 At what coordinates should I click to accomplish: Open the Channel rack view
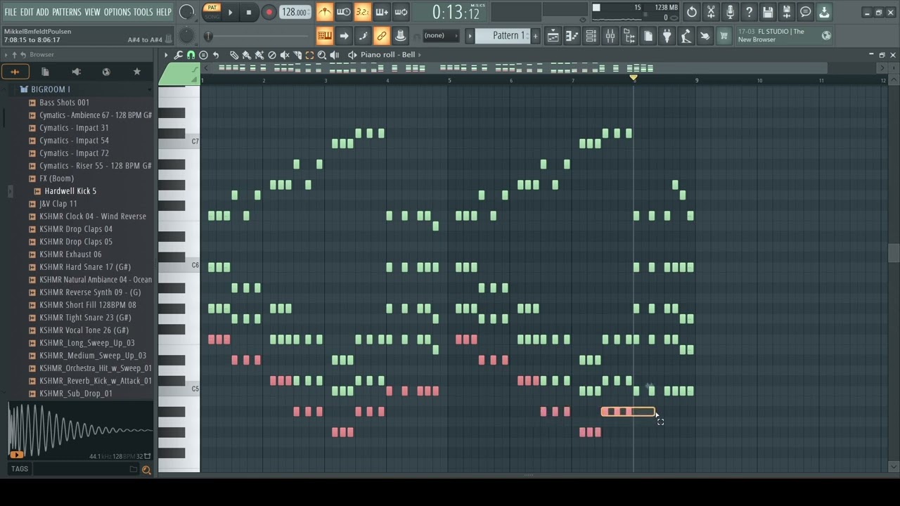[591, 36]
